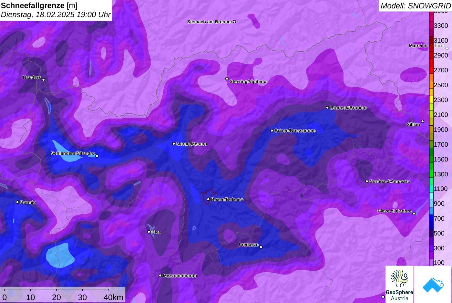452x303 pixels.
Task: Click legend value 1300
Action: (441, 174)
